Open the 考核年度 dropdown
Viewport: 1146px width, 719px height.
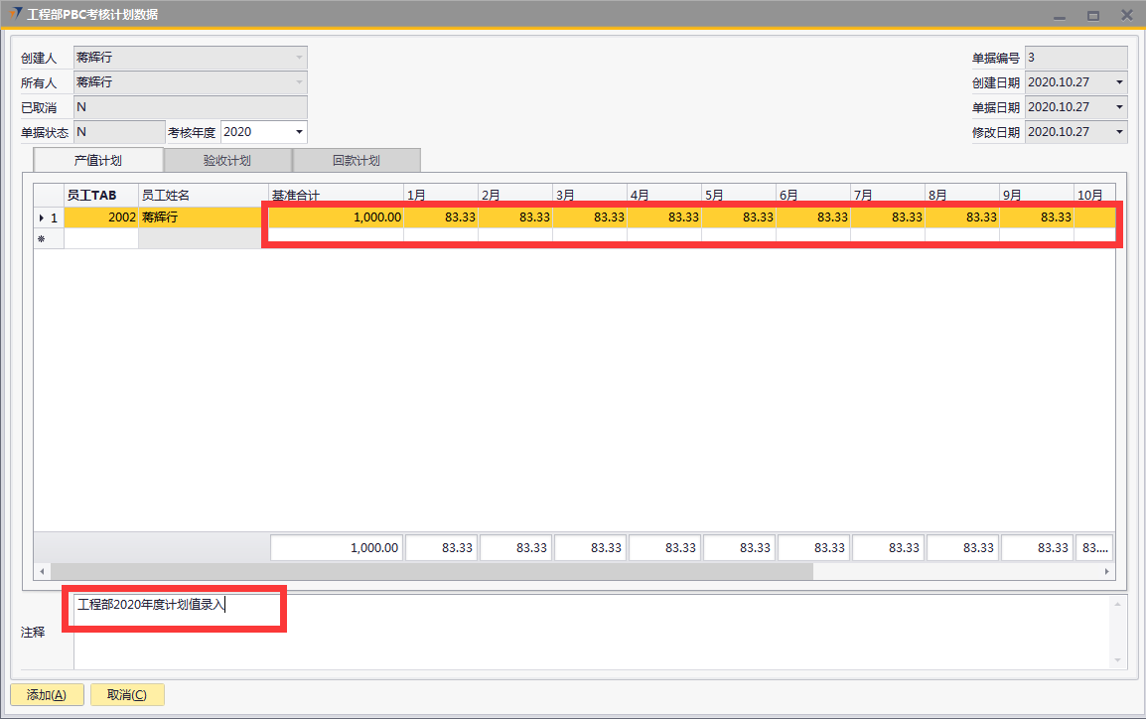pos(298,132)
